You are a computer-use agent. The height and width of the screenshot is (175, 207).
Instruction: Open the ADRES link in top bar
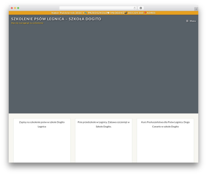(x=151, y=13)
